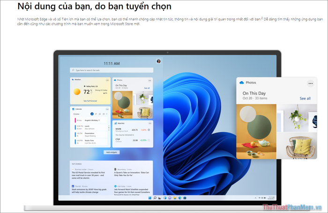Open the Weather widget's three-dot options
This screenshot has width=328, height=213.
click(x=107, y=80)
